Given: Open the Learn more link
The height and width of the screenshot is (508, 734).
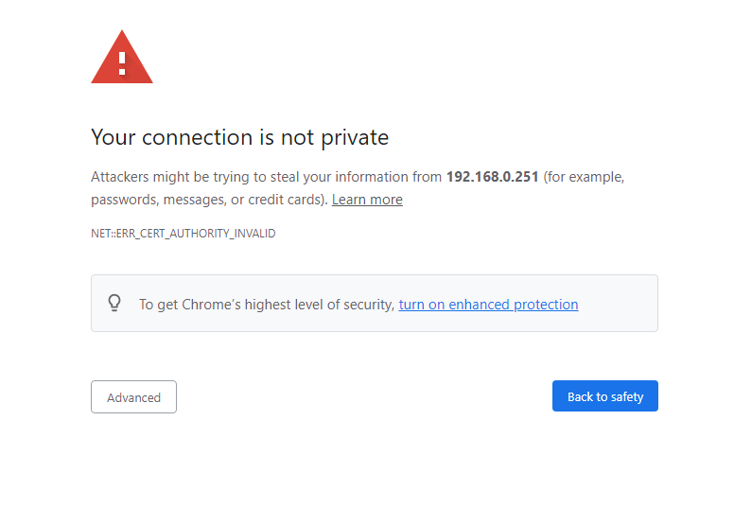Looking at the screenshot, I should pos(367,200).
